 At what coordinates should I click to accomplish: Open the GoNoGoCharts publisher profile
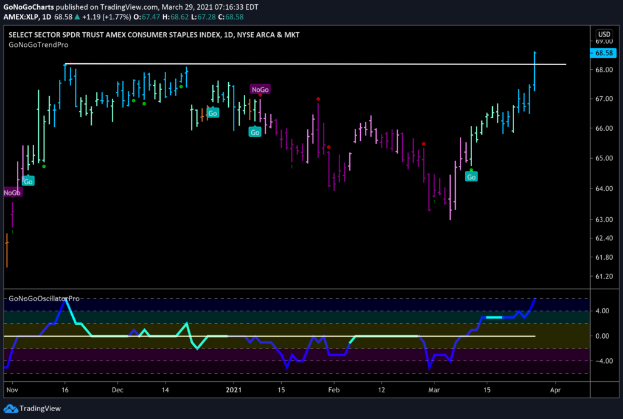click(29, 7)
